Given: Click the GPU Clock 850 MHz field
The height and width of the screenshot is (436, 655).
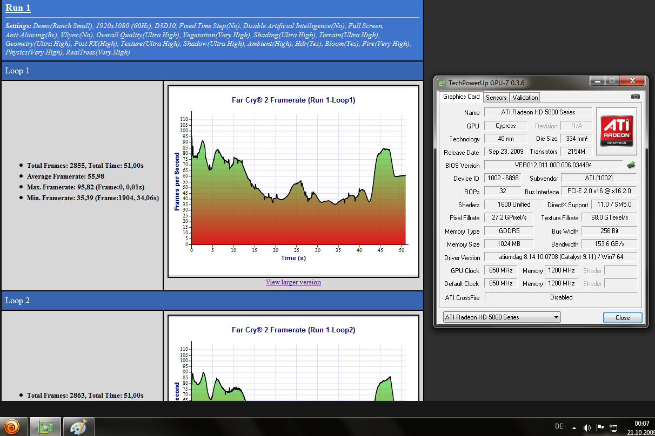Looking at the screenshot, I should 501,270.
